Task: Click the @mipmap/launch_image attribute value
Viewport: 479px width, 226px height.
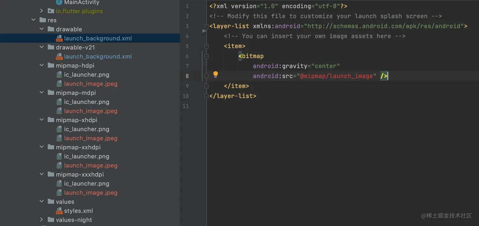Action: click(336, 76)
